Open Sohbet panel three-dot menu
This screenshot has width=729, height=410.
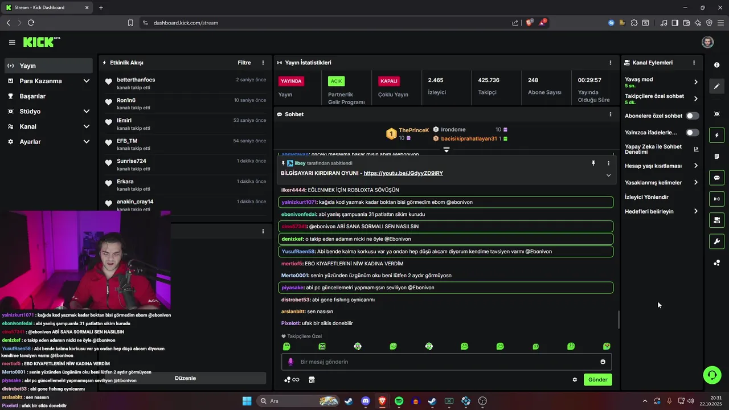click(610, 114)
